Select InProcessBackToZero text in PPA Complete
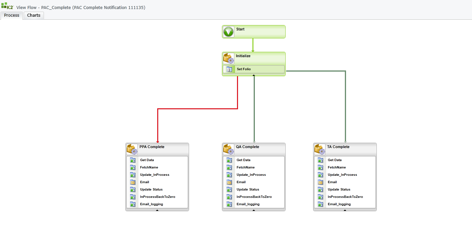 [158, 197]
